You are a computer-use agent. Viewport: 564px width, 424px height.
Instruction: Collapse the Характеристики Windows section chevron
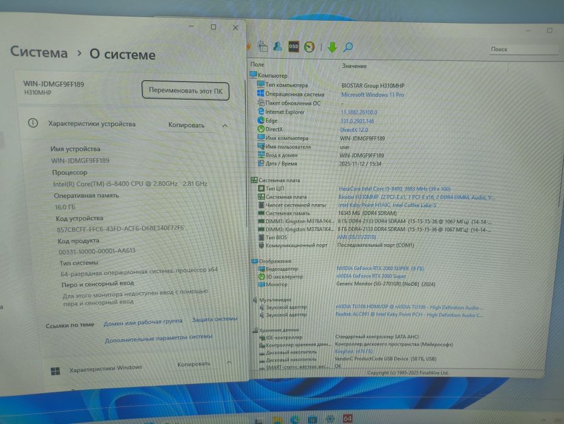pos(229,363)
